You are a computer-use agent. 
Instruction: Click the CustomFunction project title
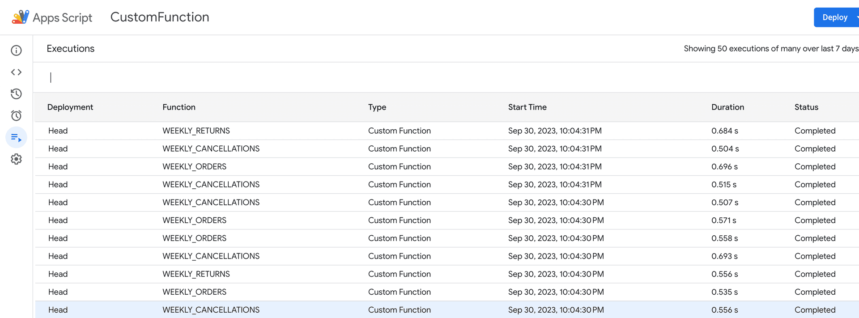click(x=160, y=17)
